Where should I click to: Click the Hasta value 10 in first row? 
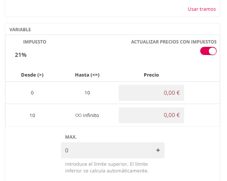pos(87,93)
